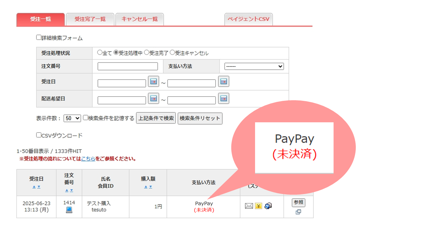Screen dimensions: 424x238
Task: Click the 受注日 start date field
Action: pos(122,83)
